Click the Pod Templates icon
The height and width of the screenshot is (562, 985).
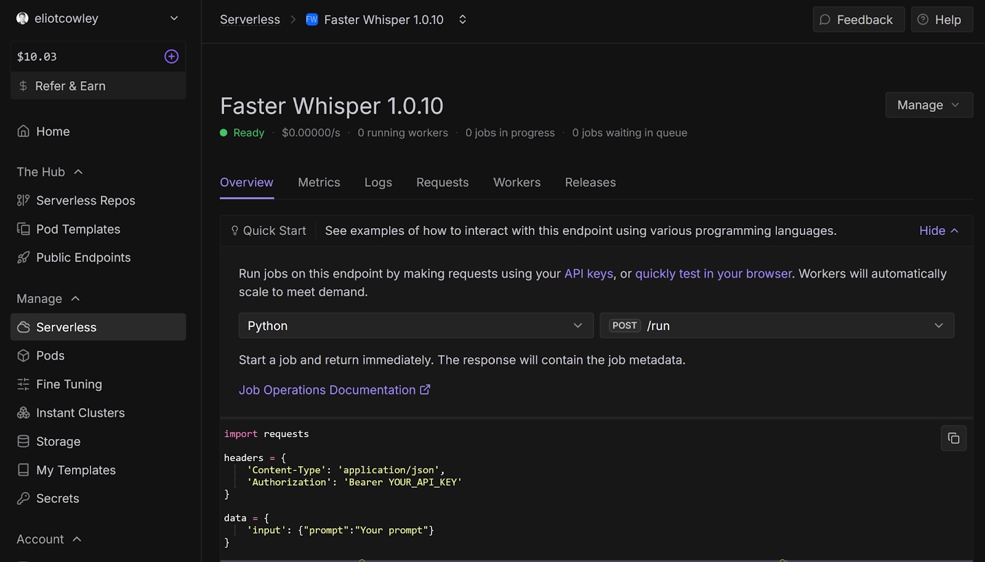click(23, 229)
